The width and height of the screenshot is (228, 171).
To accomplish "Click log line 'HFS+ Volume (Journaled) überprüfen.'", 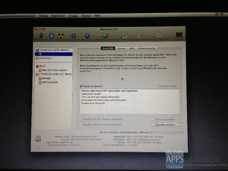I will click(101, 97).
